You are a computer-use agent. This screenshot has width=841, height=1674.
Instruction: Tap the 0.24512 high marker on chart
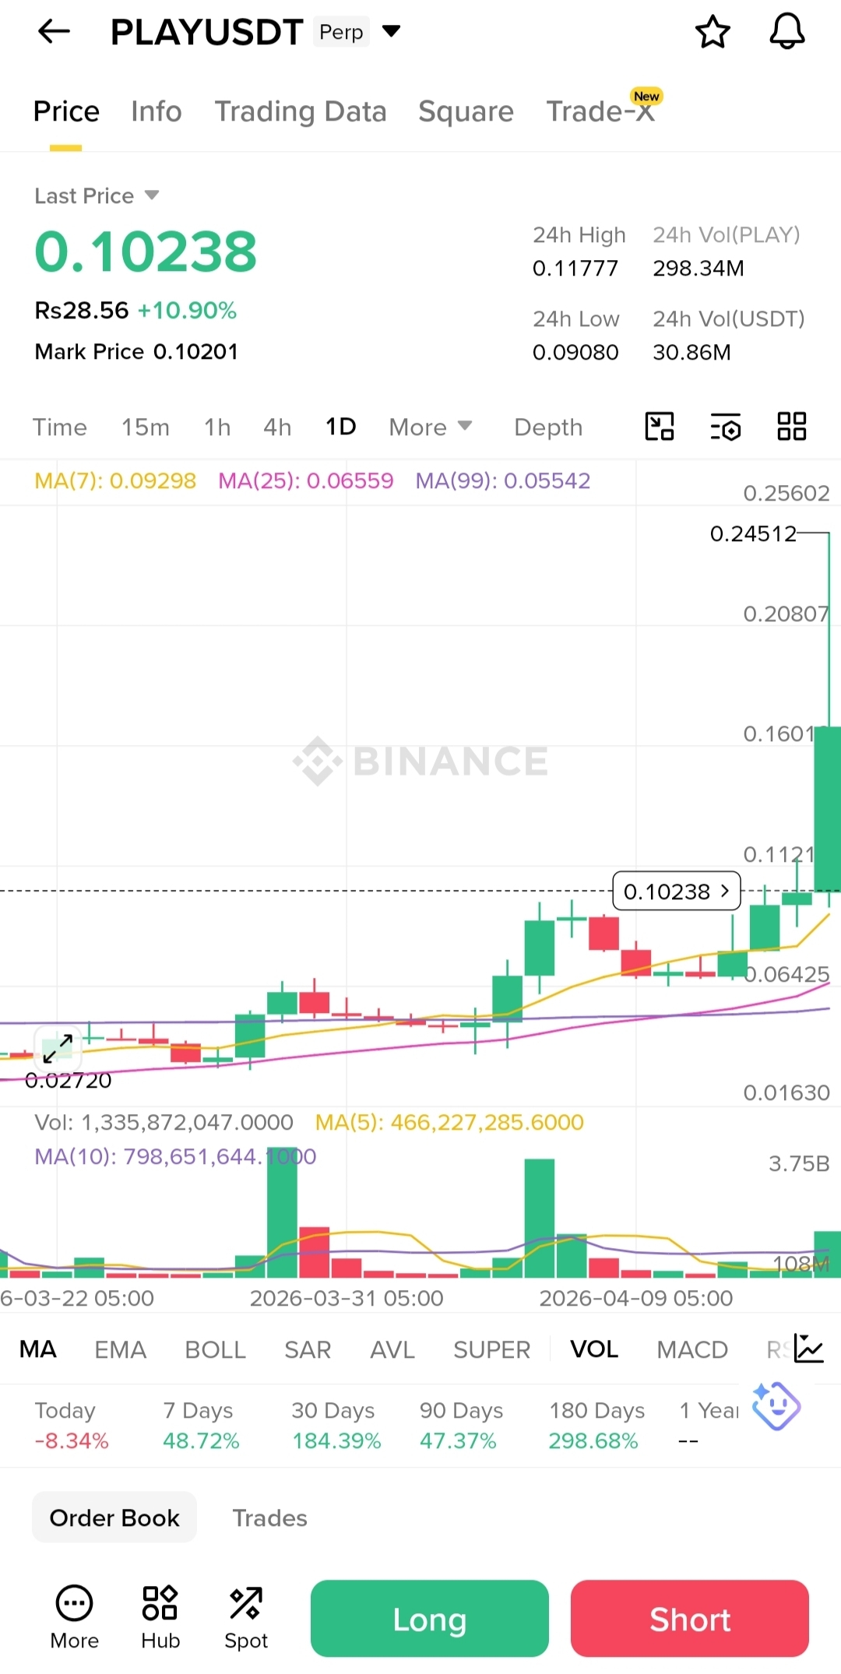click(x=753, y=533)
